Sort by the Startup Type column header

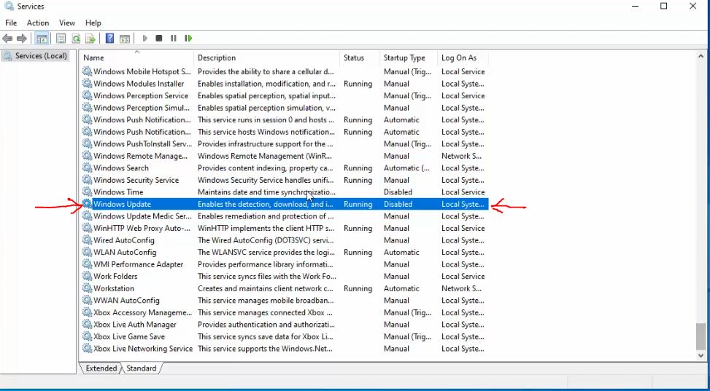(x=409, y=58)
